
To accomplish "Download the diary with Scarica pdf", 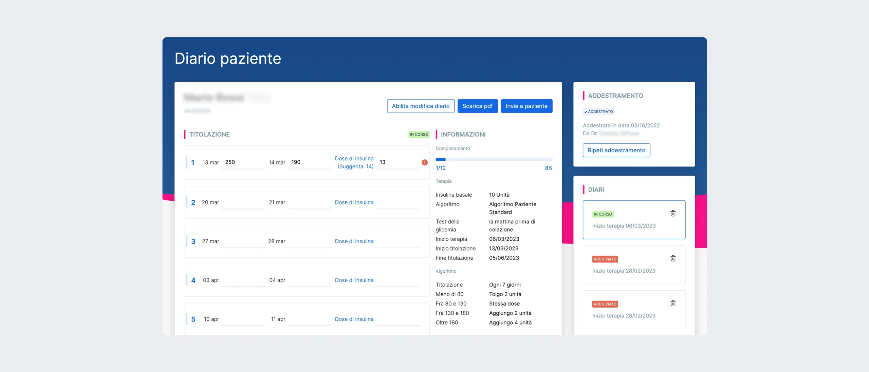I will [478, 106].
